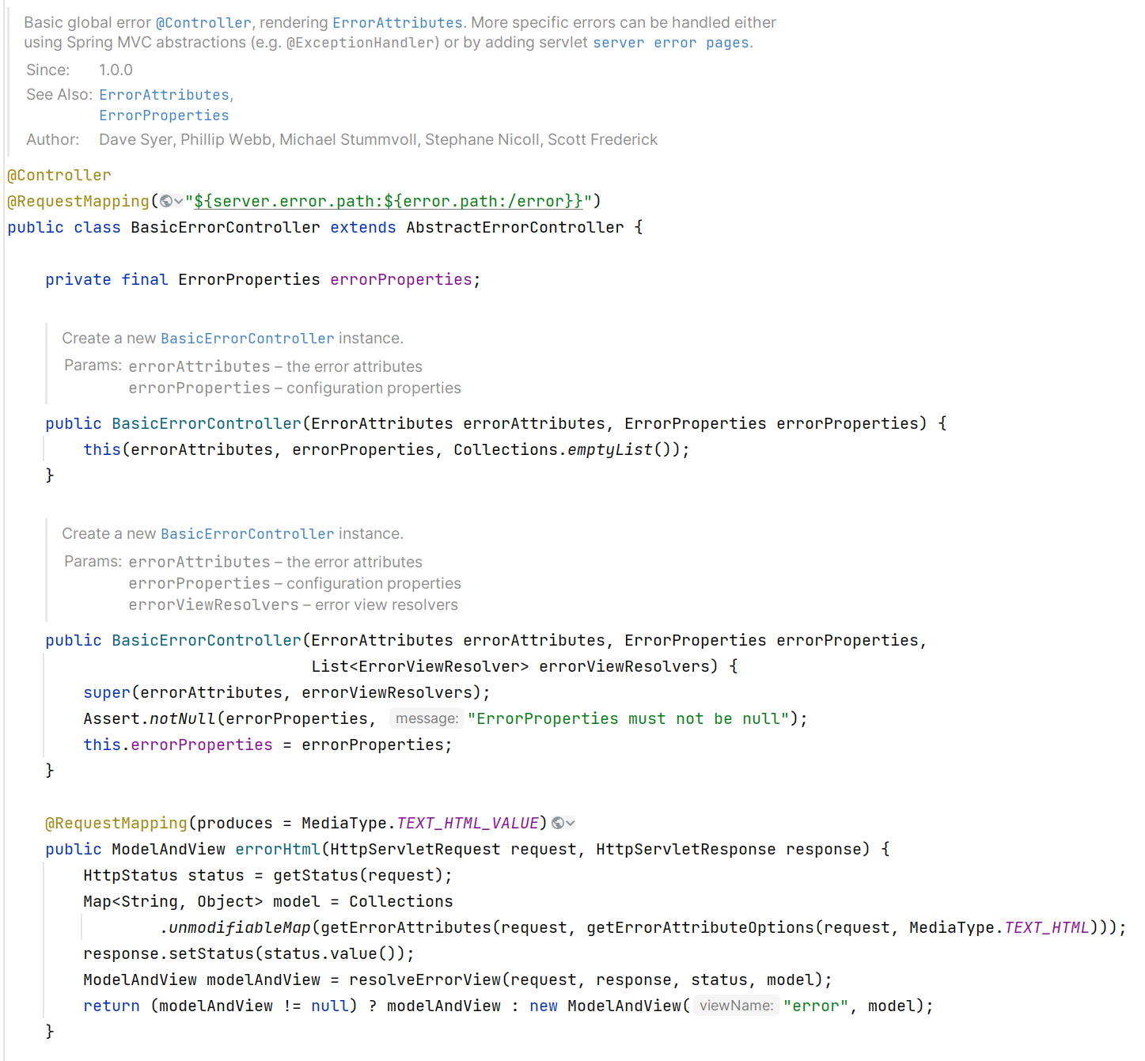Click the getErrorAttributeOptions call
Viewport: 1145px width, 1061px height.
(700, 927)
